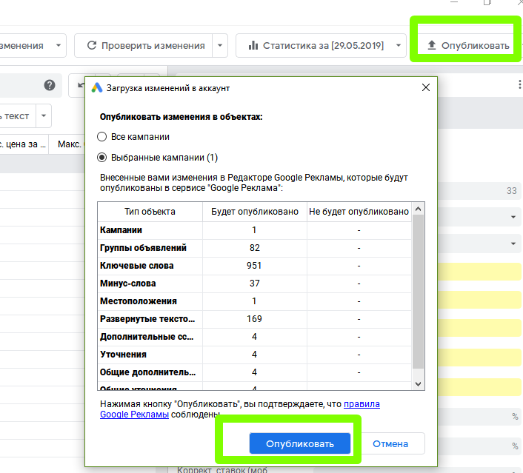Open dropdown arrow next to 'Проверить изменения'
This screenshot has height=473, width=523.
coord(220,46)
